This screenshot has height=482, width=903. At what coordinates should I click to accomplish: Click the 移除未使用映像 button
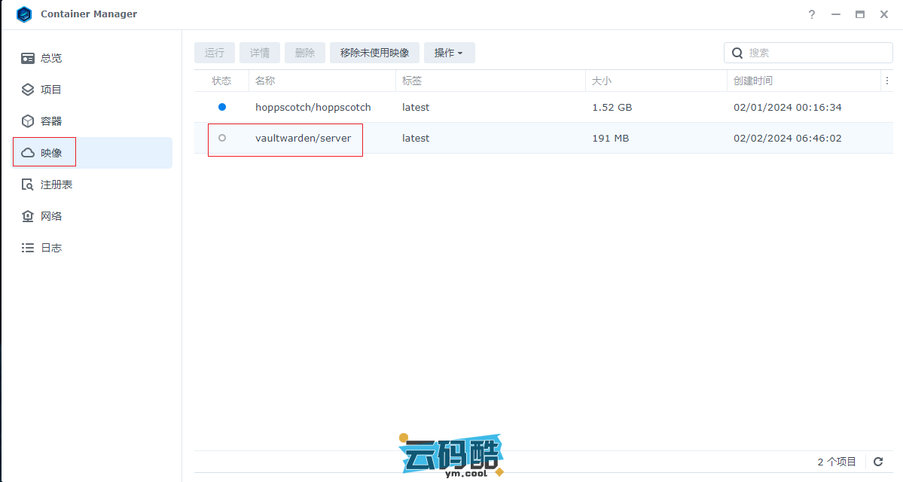point(374,53)
